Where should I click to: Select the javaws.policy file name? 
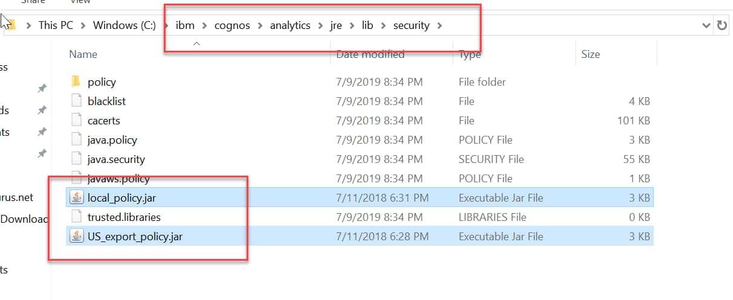[118, 178]
